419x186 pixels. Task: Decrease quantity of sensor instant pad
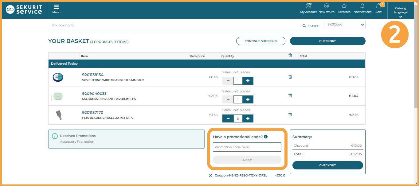[x=228, y=99]
